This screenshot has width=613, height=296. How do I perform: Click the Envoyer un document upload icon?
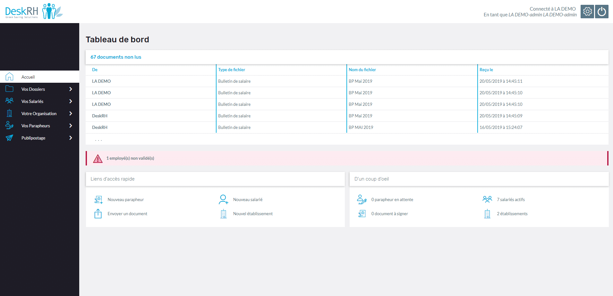pyautogui.click(x=98, y=214)
